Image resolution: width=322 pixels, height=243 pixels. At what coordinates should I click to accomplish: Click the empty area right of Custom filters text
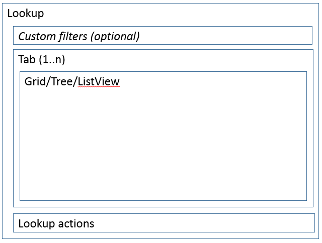226,36
